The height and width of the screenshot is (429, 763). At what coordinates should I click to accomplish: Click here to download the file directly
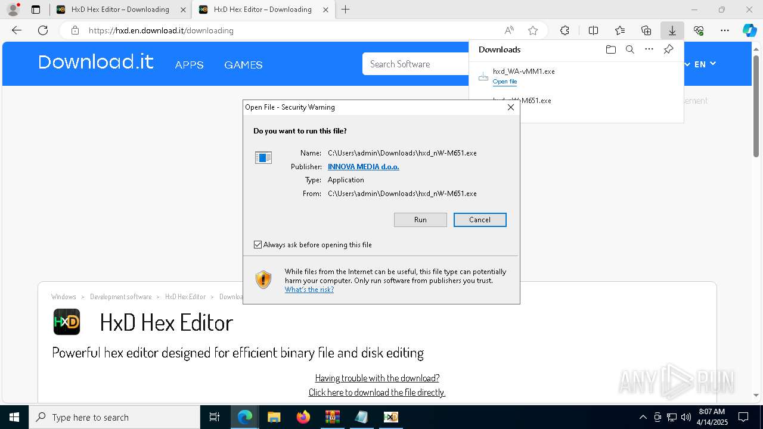coord(377,392)
